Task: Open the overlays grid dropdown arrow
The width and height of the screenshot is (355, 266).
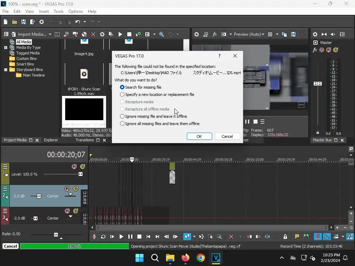Action: pos(277,34)
